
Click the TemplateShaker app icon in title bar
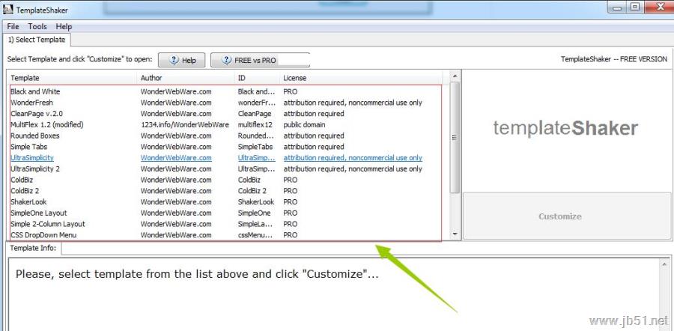(x=8, y=9)
